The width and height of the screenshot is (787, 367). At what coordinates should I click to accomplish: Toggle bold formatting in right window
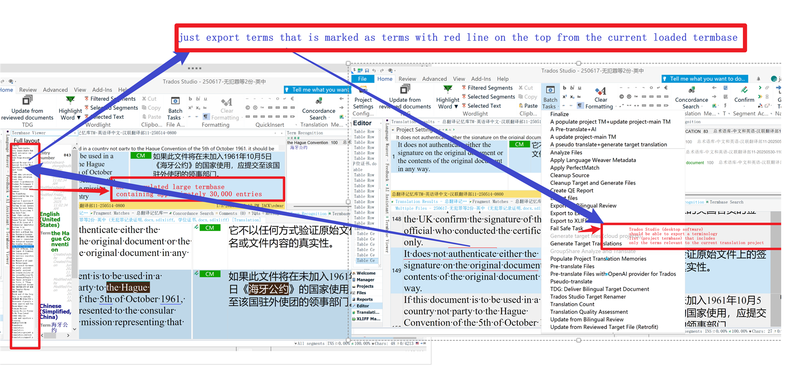click(x=564, y=88)
